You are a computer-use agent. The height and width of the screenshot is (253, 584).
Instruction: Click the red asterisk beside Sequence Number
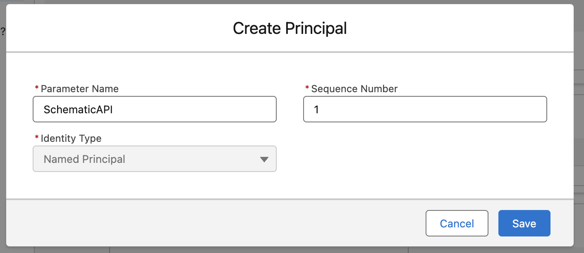[x=306, y=88]
